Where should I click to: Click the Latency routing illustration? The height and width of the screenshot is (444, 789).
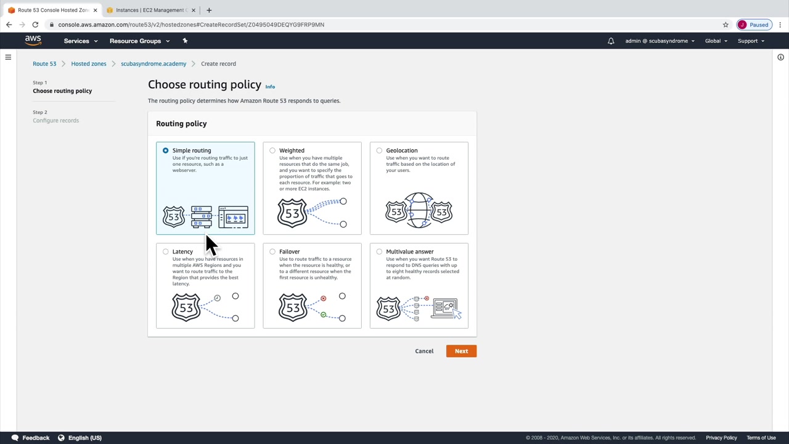[x=205, y=306]
